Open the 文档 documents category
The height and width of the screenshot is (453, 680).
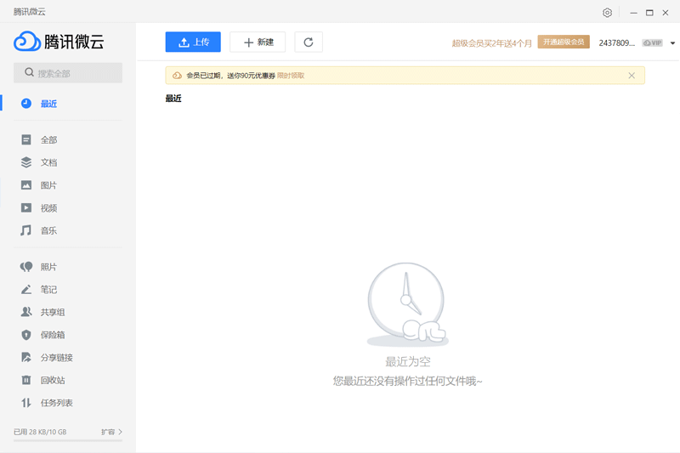48,162
